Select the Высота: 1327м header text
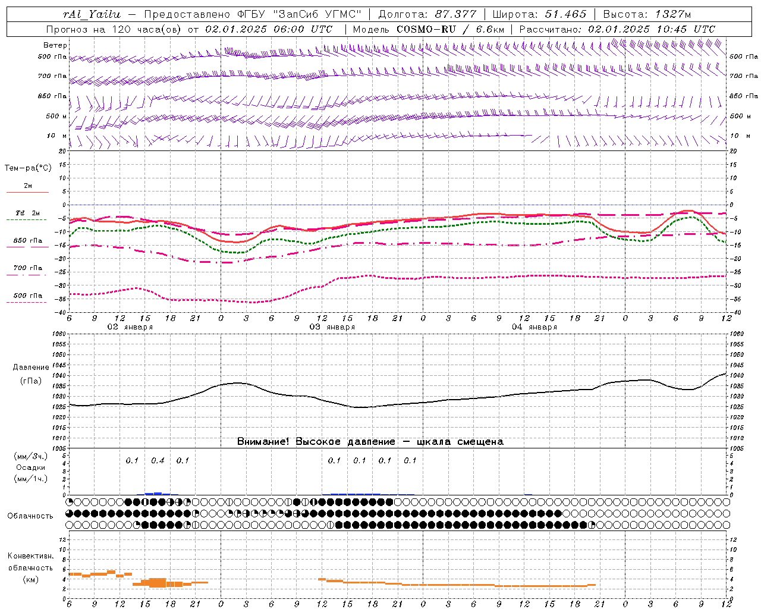 647,14
